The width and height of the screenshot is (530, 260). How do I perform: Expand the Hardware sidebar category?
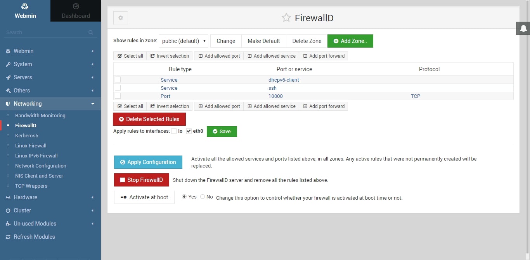tap(50, 197)
